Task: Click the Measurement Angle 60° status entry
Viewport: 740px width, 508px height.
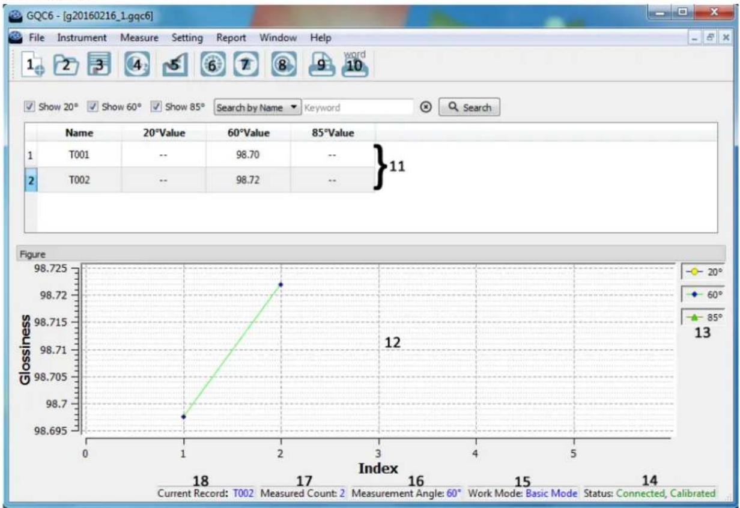Action: point(407,493)
